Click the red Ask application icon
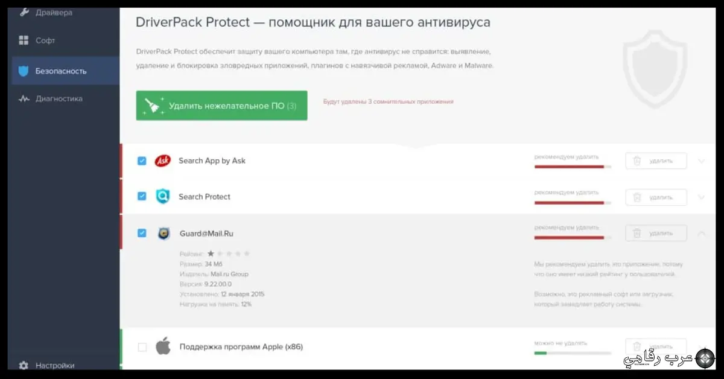Viewport: 724px width, 379px height. click(x=162, y=161)
